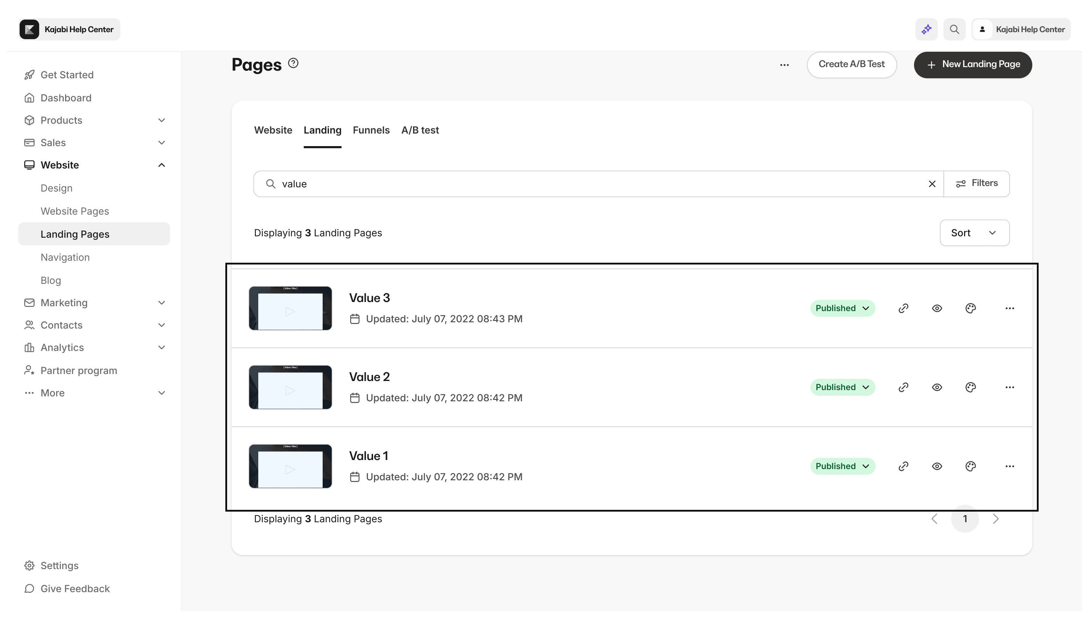The width and height of the screenshot is (1089, 618).
Task: Open Value 2's video thumbnail
Action: (290, 387)
